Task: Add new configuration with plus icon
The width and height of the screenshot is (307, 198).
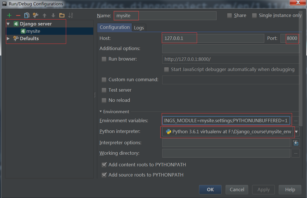Action: (9, 15)
